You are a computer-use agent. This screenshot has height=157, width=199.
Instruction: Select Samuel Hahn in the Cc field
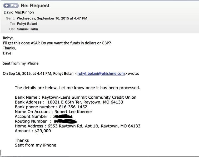[x=27, y=29]
